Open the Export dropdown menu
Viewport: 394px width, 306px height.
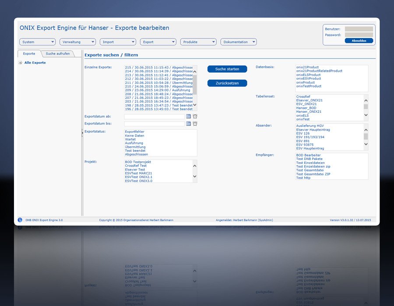[158, 42]
